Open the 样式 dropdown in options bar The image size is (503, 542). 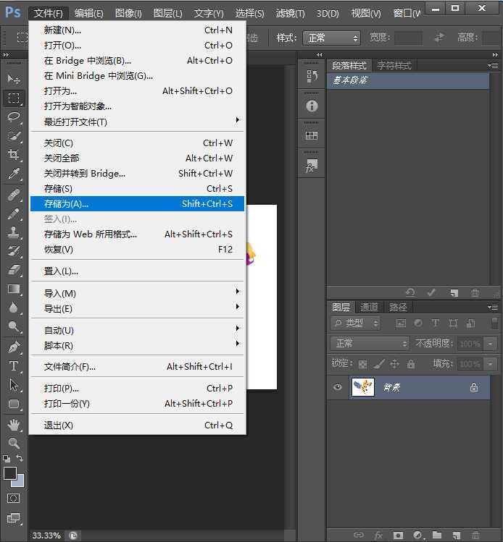[333, 38]
